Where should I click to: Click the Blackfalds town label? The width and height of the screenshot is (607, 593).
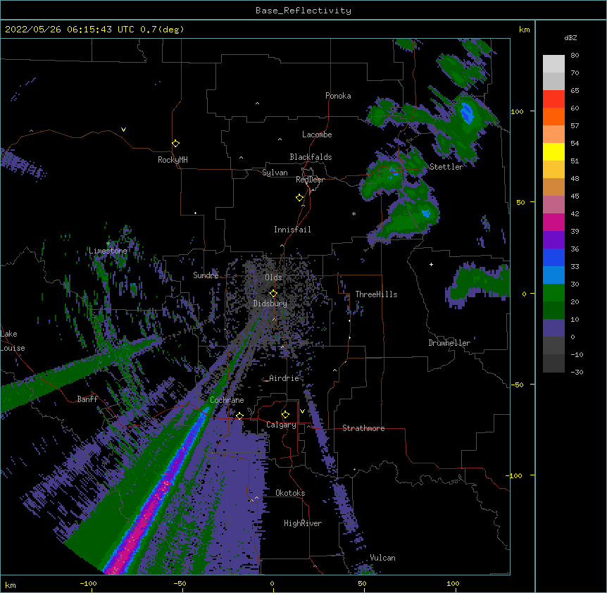[x=311, y=157]
